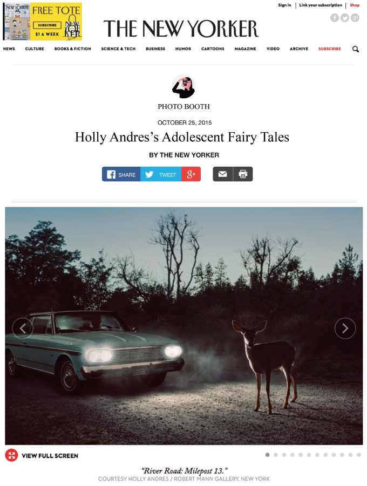Select the second slideshow pagination dot
The height and width of the screenshot is (486, 367).
[276, 455]
